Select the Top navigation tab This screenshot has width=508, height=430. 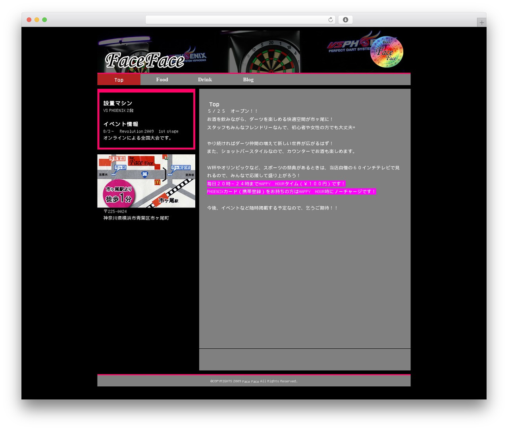[119, 80]
